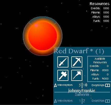Select player name Saherin

tap(82, 94)
